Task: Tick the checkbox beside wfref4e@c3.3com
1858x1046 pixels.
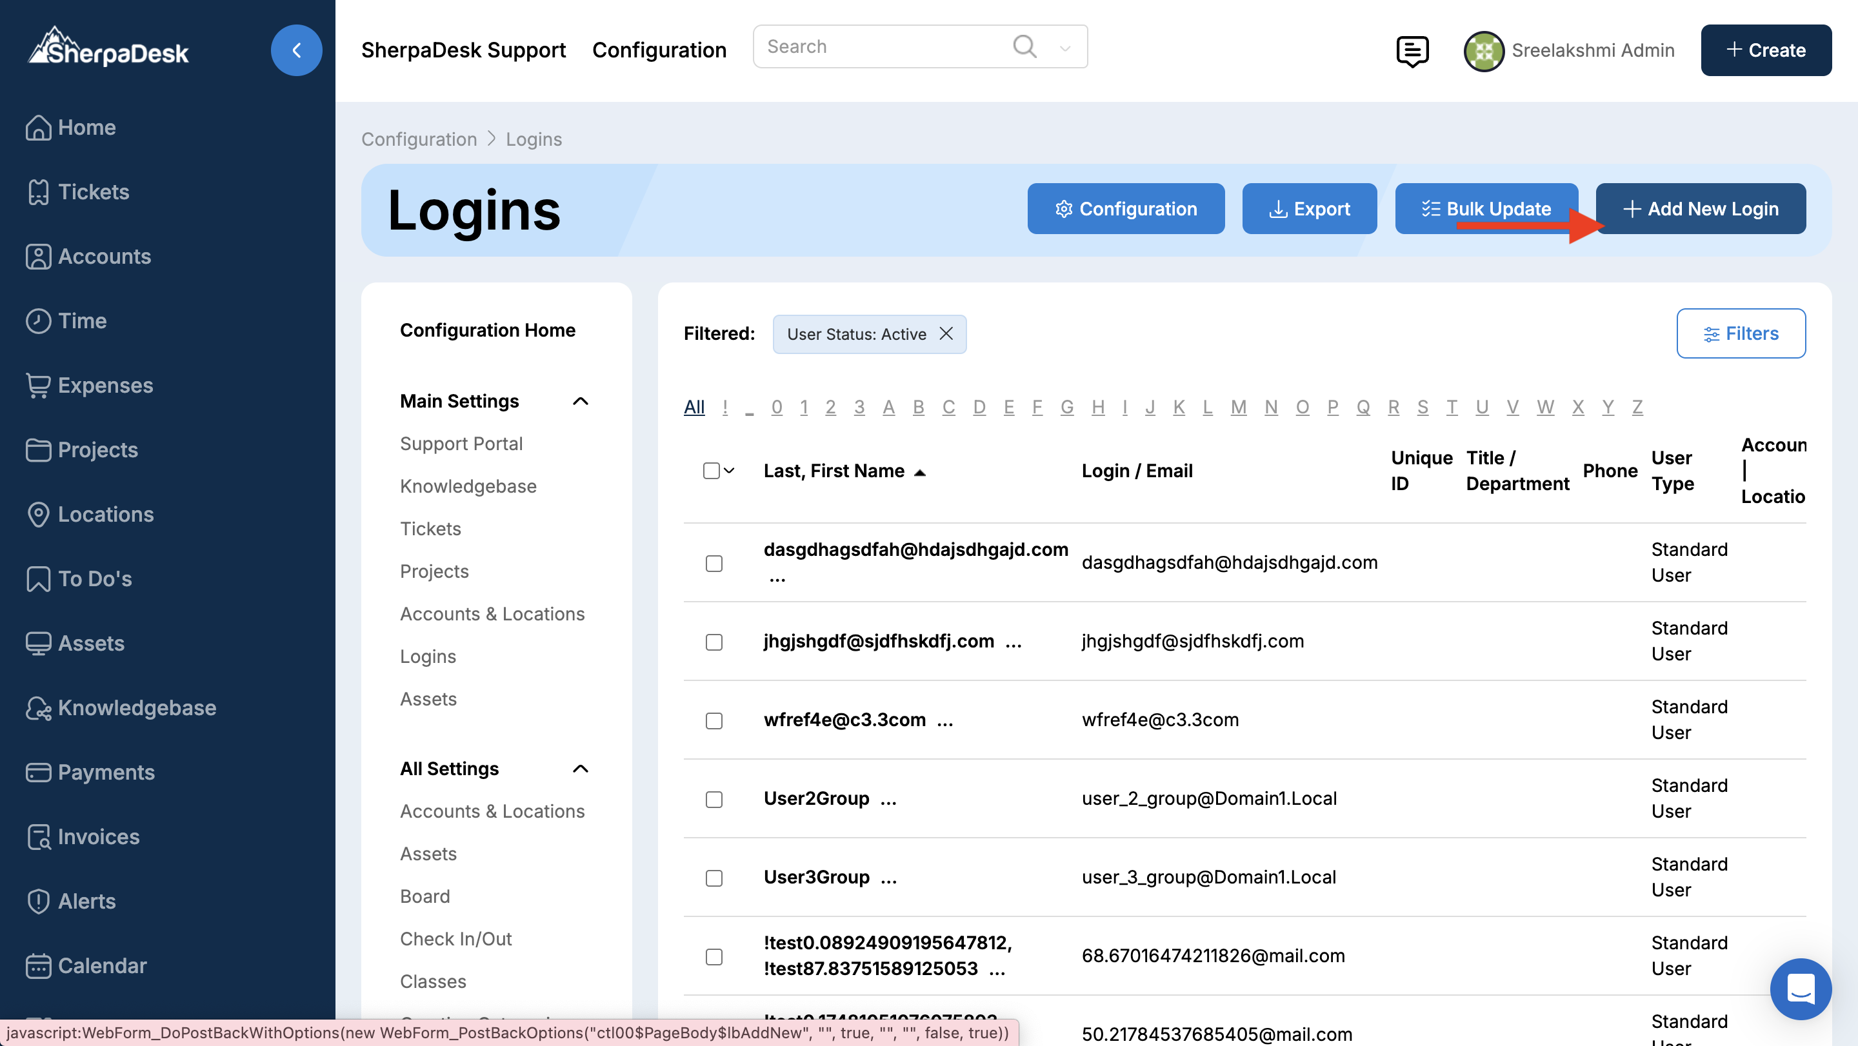Action: [714, 720]
